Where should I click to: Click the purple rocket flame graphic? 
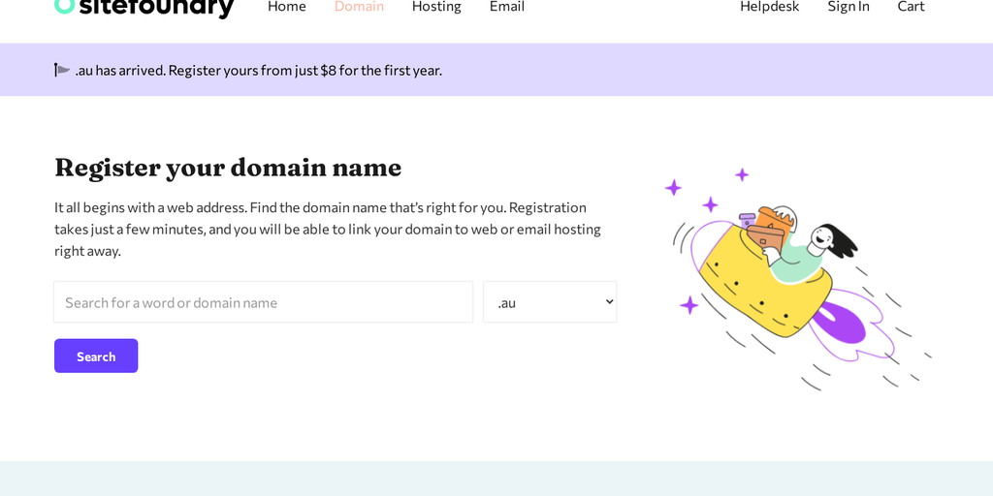842,323
